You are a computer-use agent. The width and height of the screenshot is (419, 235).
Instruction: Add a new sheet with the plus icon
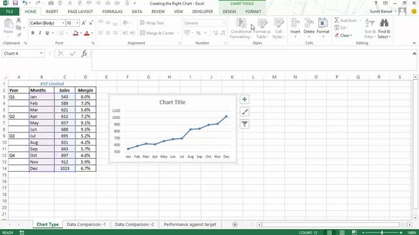pos(235,225)
